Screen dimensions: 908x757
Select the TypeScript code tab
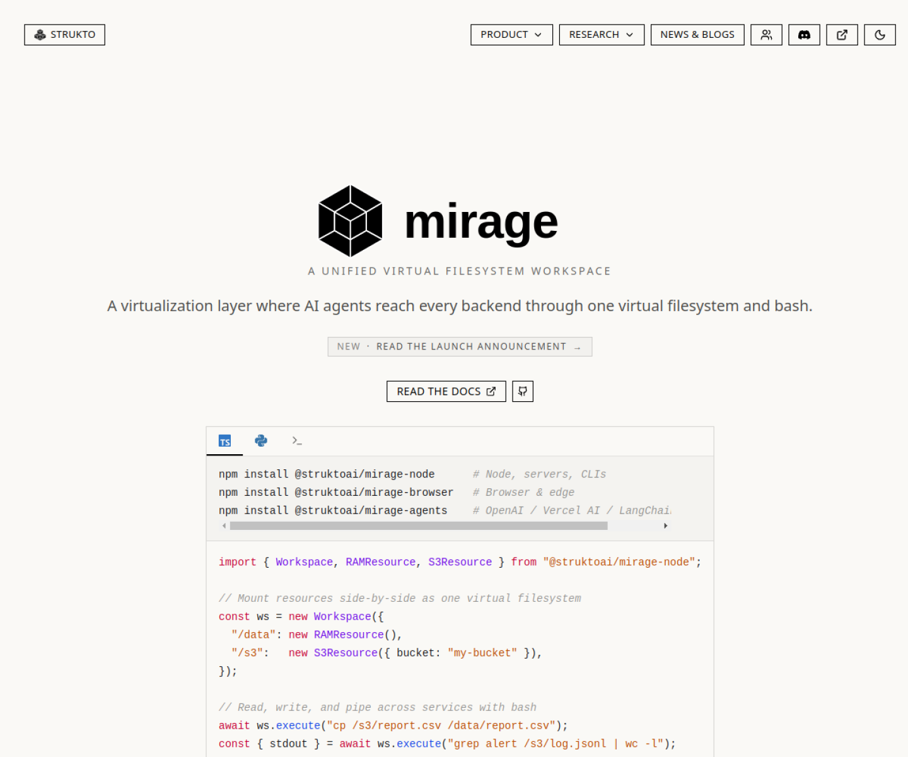pyautogui.click(x=224, y=441)
